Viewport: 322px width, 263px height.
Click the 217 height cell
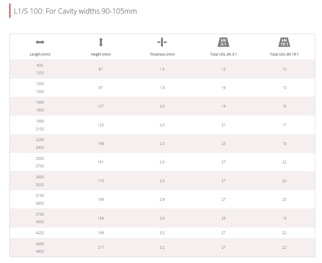(101, 247)
